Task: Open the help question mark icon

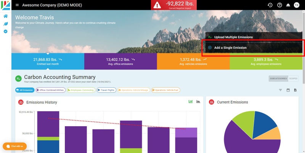Action: [279, 5]
